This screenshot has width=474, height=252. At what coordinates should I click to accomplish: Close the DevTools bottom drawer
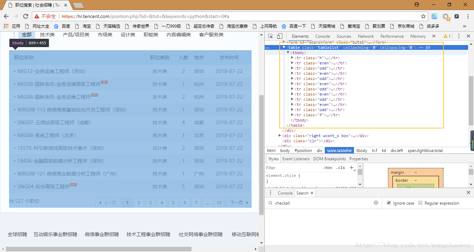[468, 193]
